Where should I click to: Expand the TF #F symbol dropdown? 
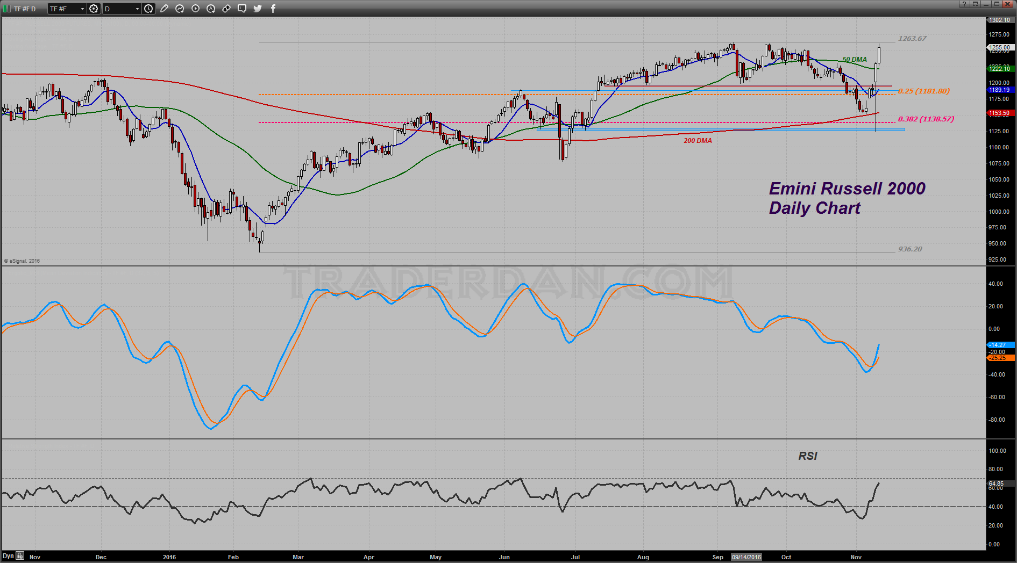coord(82,9)
